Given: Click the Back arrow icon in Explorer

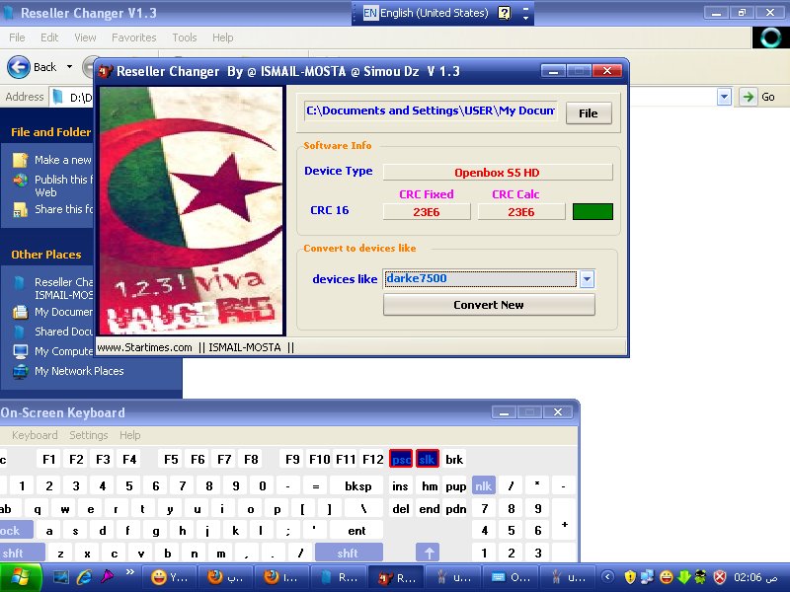Looking at the screenshot, I should (19, 67).
